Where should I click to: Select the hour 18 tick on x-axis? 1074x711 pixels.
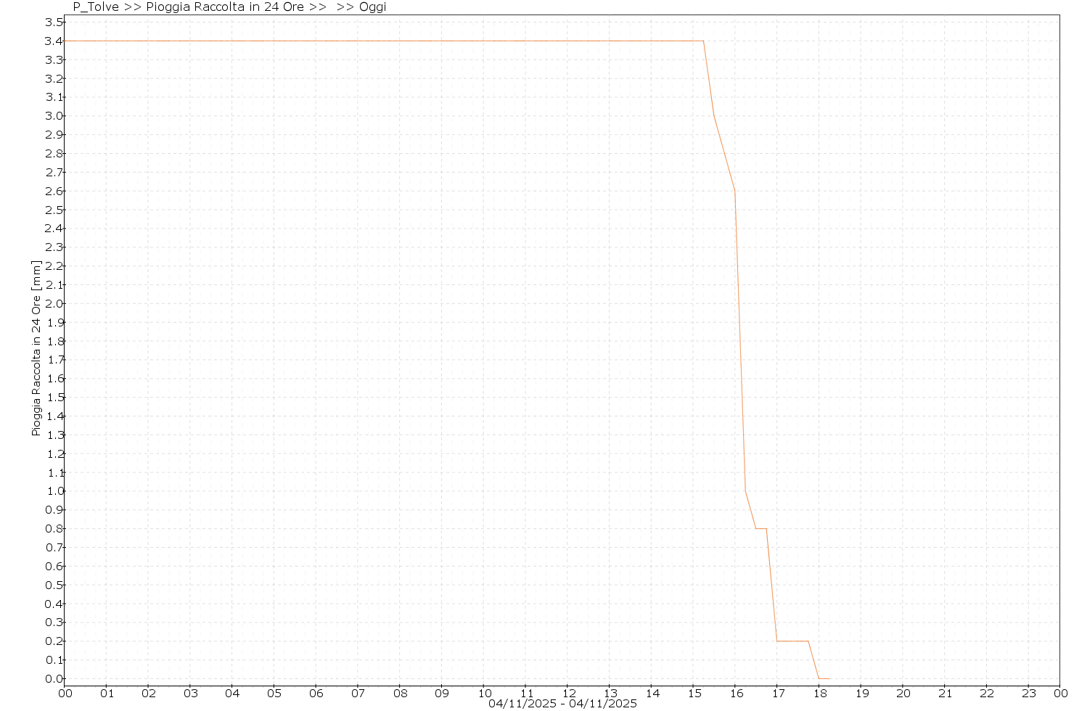[819, 693]
